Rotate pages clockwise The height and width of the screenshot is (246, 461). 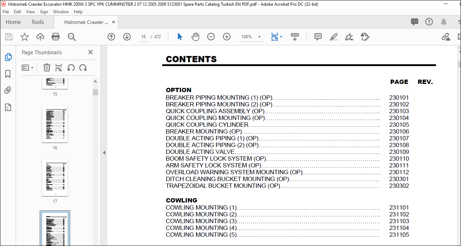click(83, 67)
